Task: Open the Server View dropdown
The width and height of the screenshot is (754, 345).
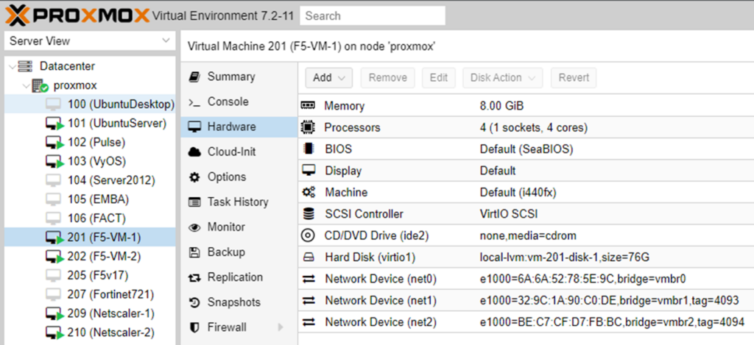Action: coord(90,41)
